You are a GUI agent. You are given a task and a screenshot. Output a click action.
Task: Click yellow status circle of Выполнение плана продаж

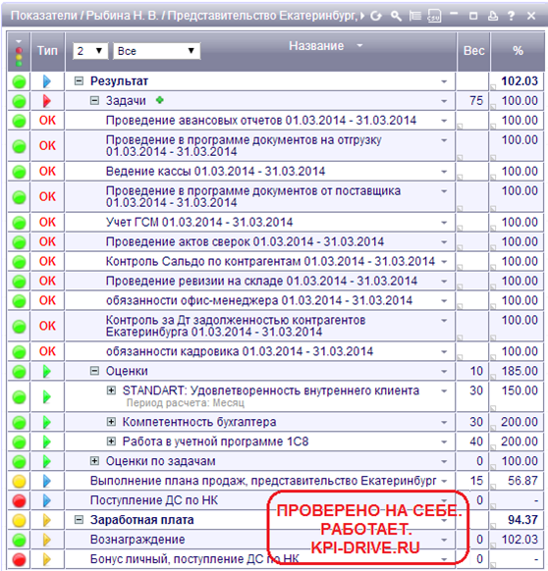19,482
